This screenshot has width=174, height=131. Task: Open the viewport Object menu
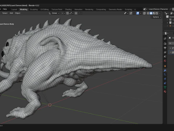[18, 13]
